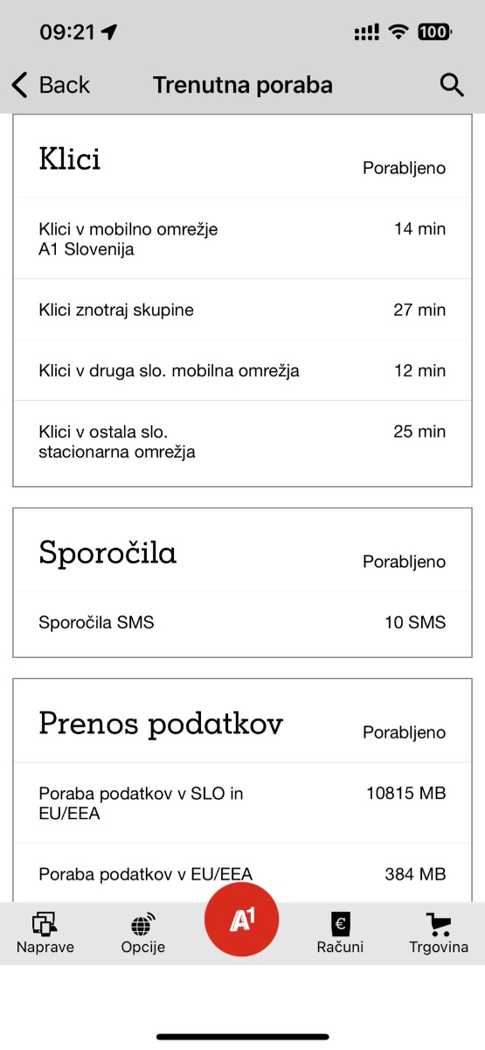Tap the location arrow next to time
Screen dimensions: 485x1050
109,32
